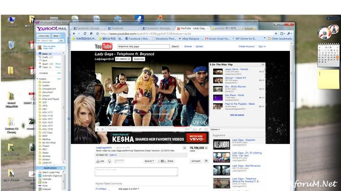The image size is (341, 191).
Task: Open the Chrome wrench settings icon
Action: point(289,33)
